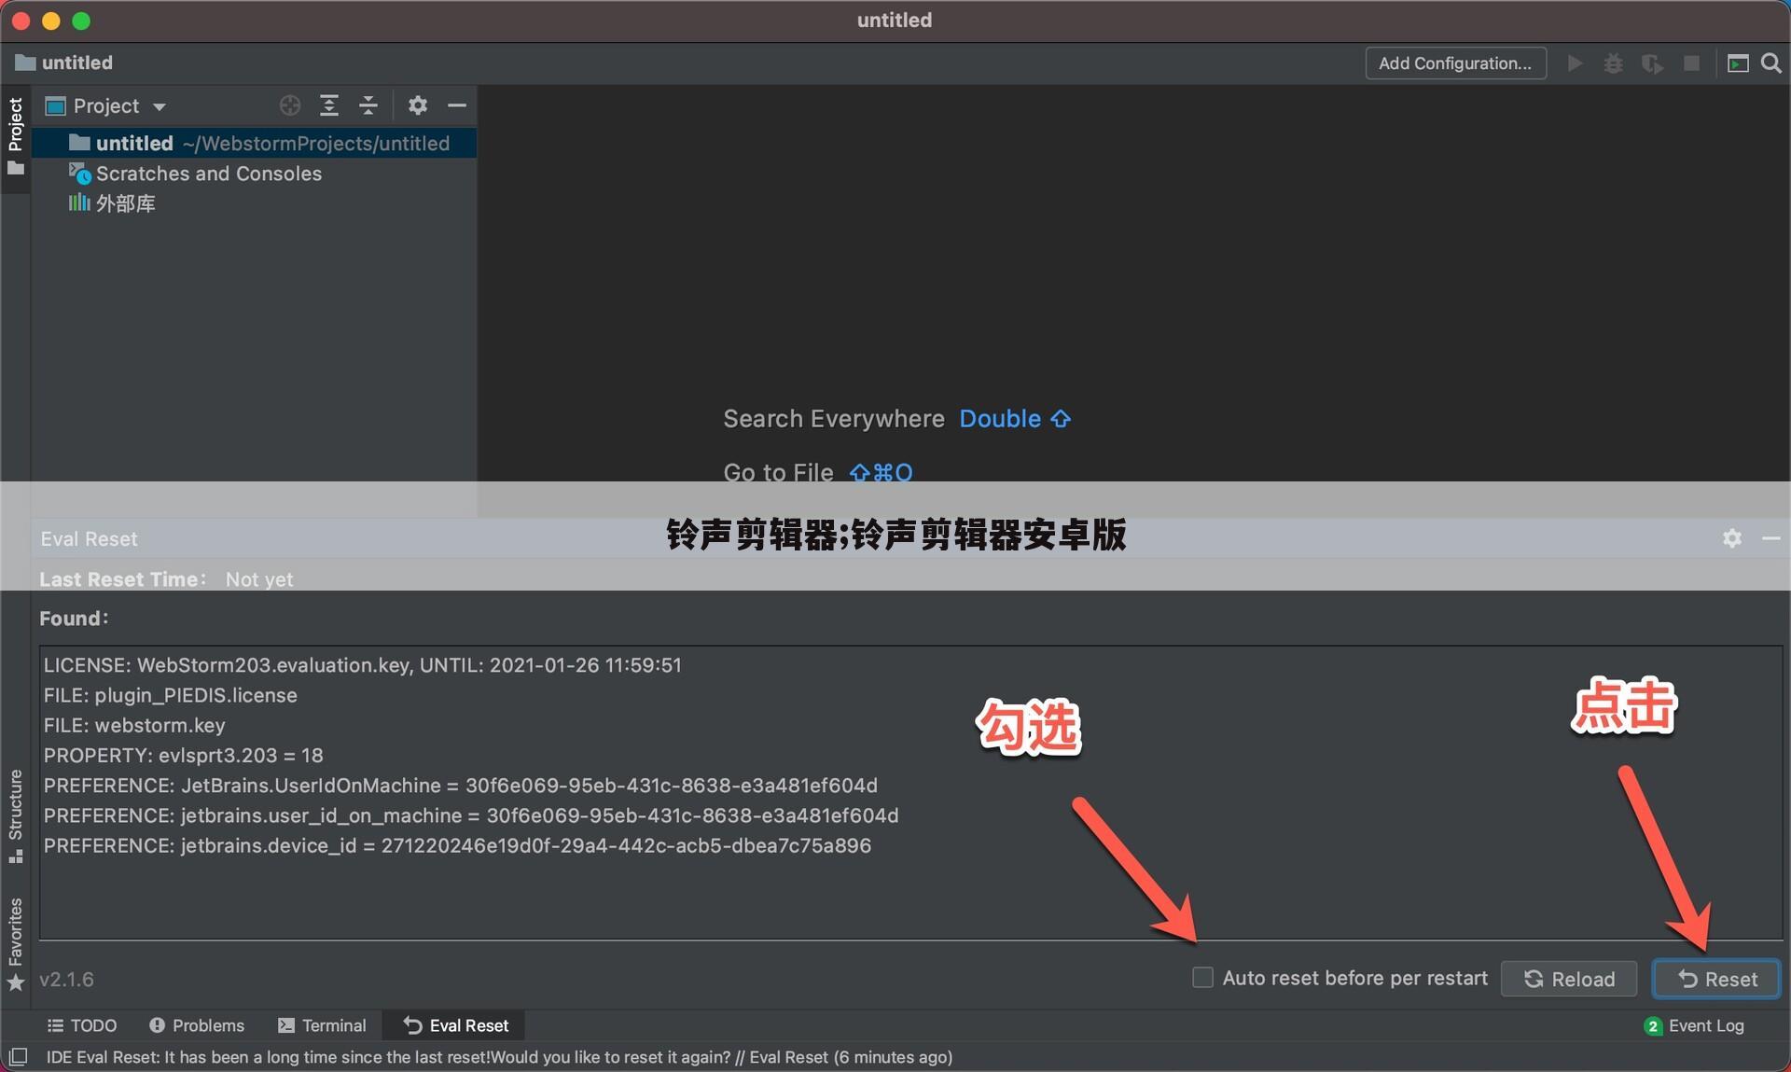Open the Terminal tab

pyautogui.click(x=322, y=1025)
